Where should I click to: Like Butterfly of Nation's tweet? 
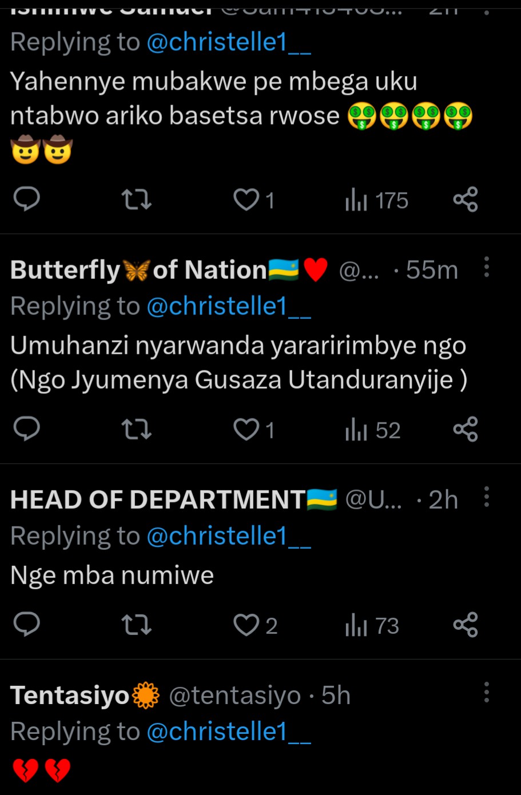246,430
